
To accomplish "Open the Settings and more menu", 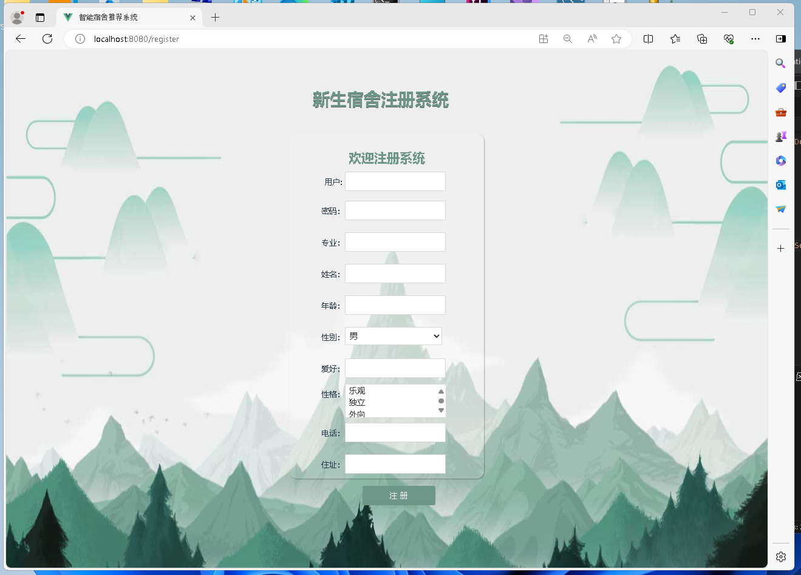I will pyautogui.click(x=755, y=39).
